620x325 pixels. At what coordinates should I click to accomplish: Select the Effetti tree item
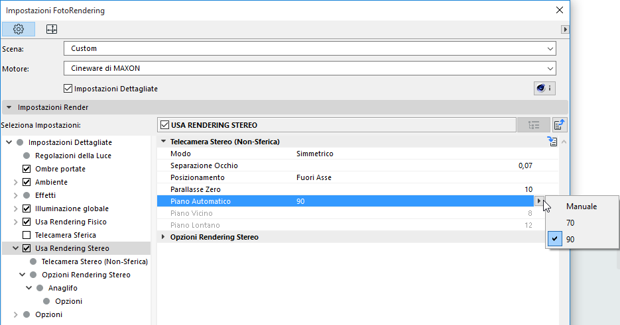point(46,195)
